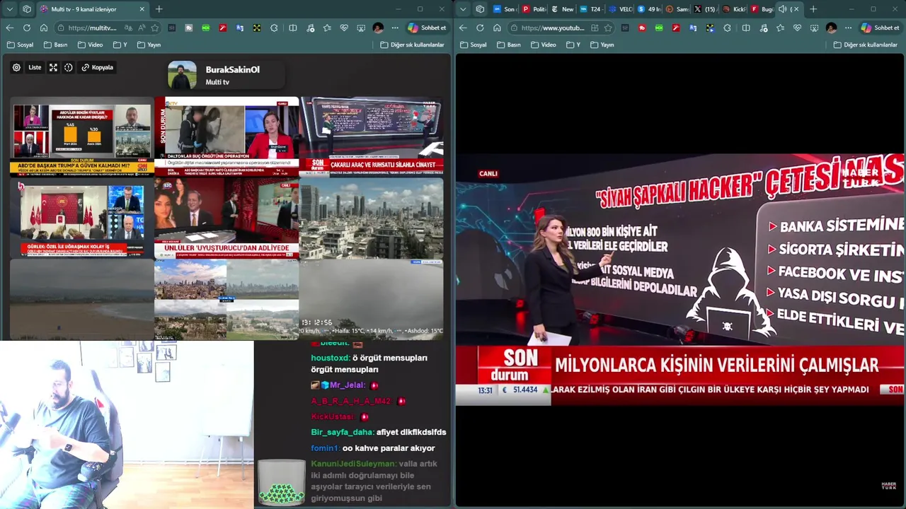Expand tab search chevron in Multi tv window
This screenshot has height=509, width=906.
(10, 9)
